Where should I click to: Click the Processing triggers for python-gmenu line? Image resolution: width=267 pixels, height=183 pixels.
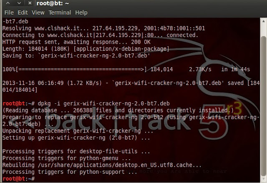(x=67, y=158)
